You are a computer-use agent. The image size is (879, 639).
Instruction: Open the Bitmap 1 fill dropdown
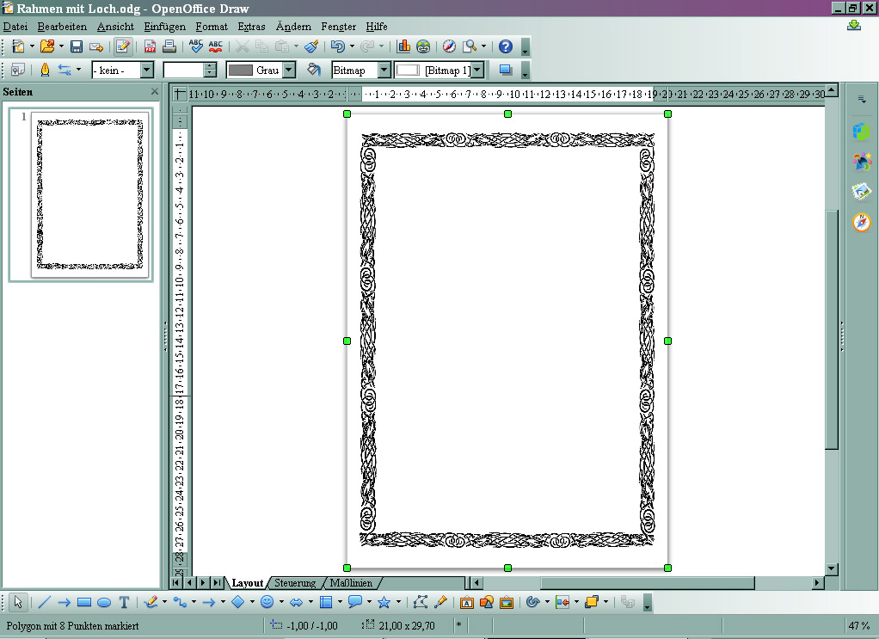click(x=477, y=70)
